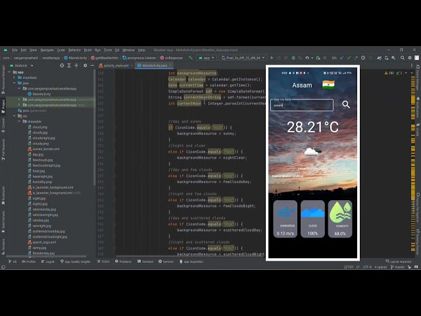Click the search magnifier in weather app
The width and height of the screenshot is (421, 316).
pyautogui.click(x=346, y=104)
